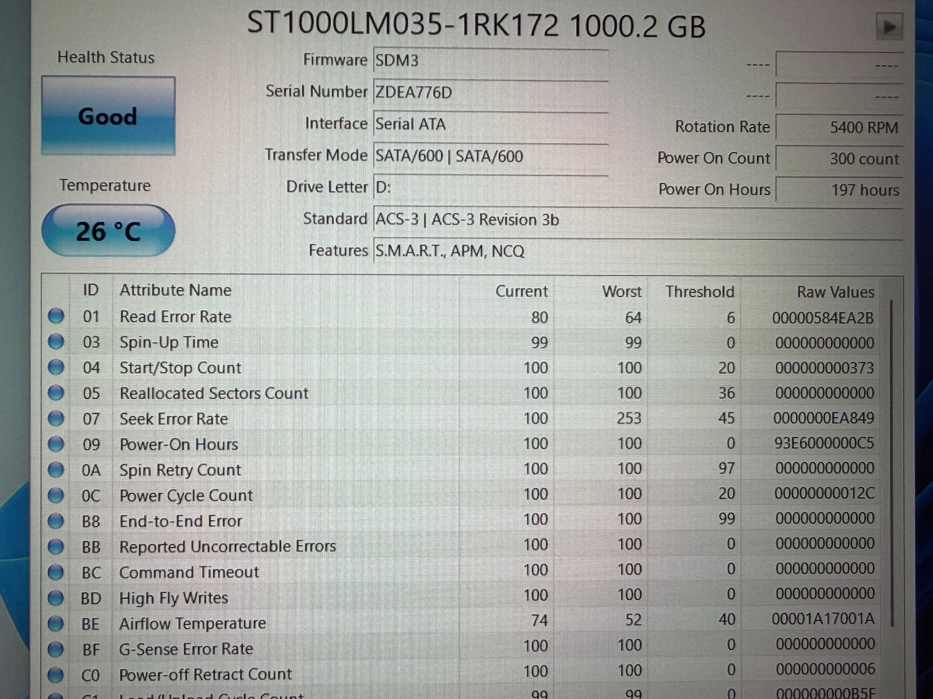Click the Interface field Serial ATA
Image resolution: width=933 pixels, height=699 pixels.
(x=491, y=124)
